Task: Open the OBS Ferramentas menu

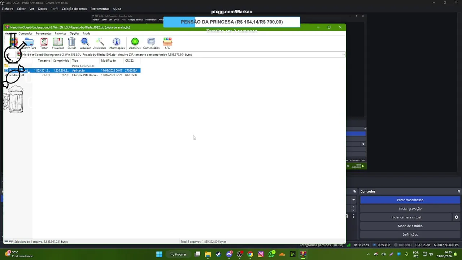Action: [x=100, y=9]
